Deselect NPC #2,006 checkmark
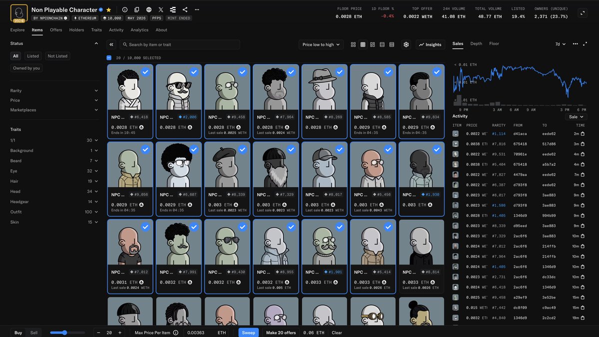This screenshot has height=337, width=599. point(194,72)
